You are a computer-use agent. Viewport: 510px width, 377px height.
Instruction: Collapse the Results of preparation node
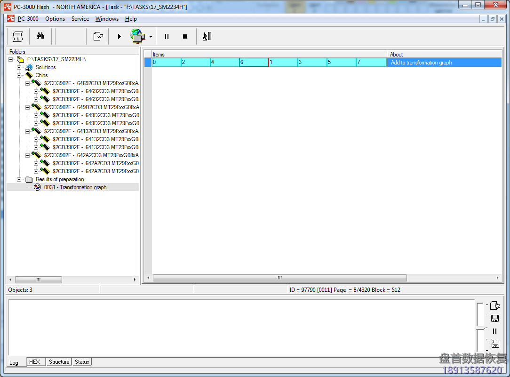point(20,179)
